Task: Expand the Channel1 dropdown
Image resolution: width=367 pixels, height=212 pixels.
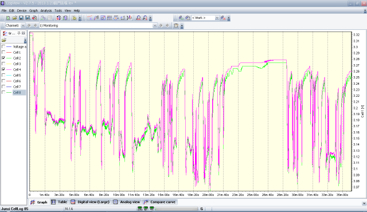Action: (23, 25)
